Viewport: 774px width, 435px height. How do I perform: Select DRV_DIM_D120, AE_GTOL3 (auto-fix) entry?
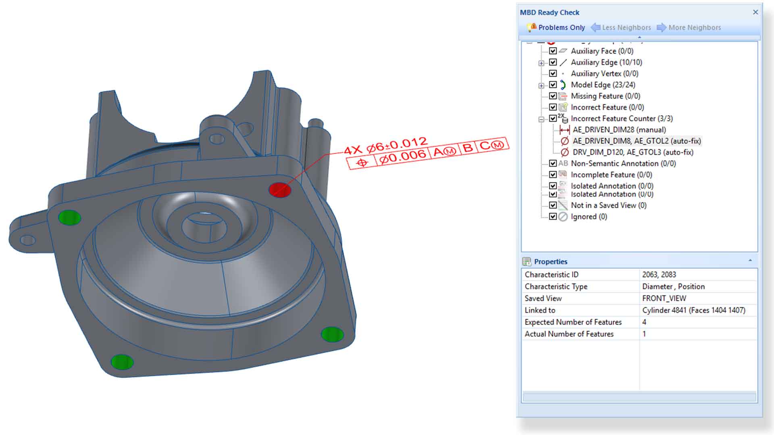click(x=633, y=152)
